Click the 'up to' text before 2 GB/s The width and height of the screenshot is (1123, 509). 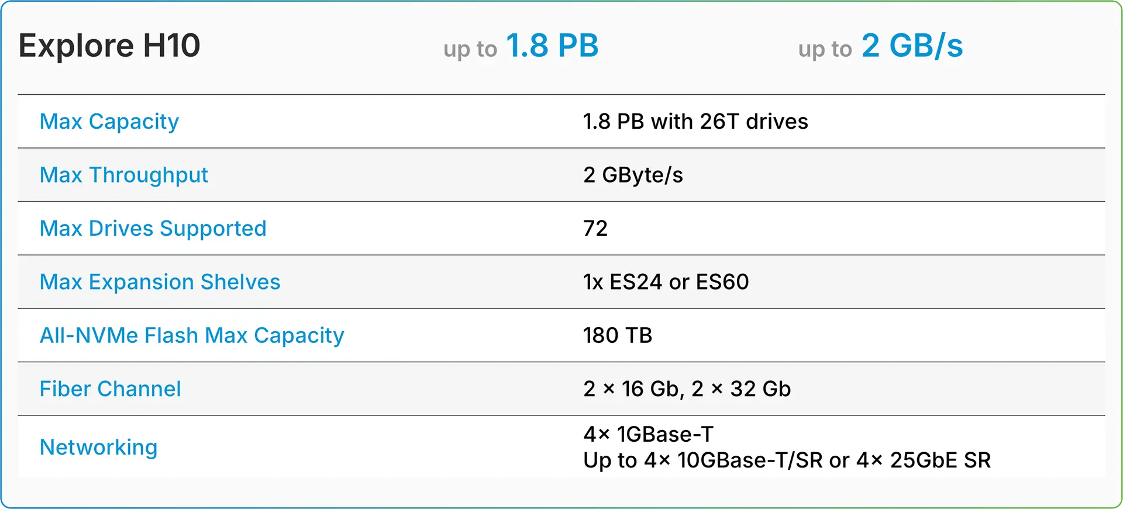(825, 49)
